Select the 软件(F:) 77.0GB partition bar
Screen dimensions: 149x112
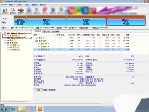(46, 21)
